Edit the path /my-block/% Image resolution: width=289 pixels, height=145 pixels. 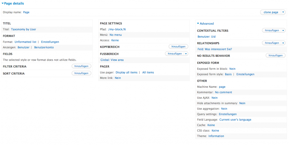117,29
